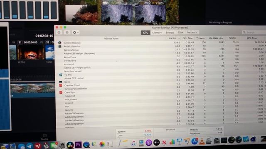Sort by the CPU Time column header
Viewport: 266px width, 149px height.
pyautogui.click(x=187, y=38)
